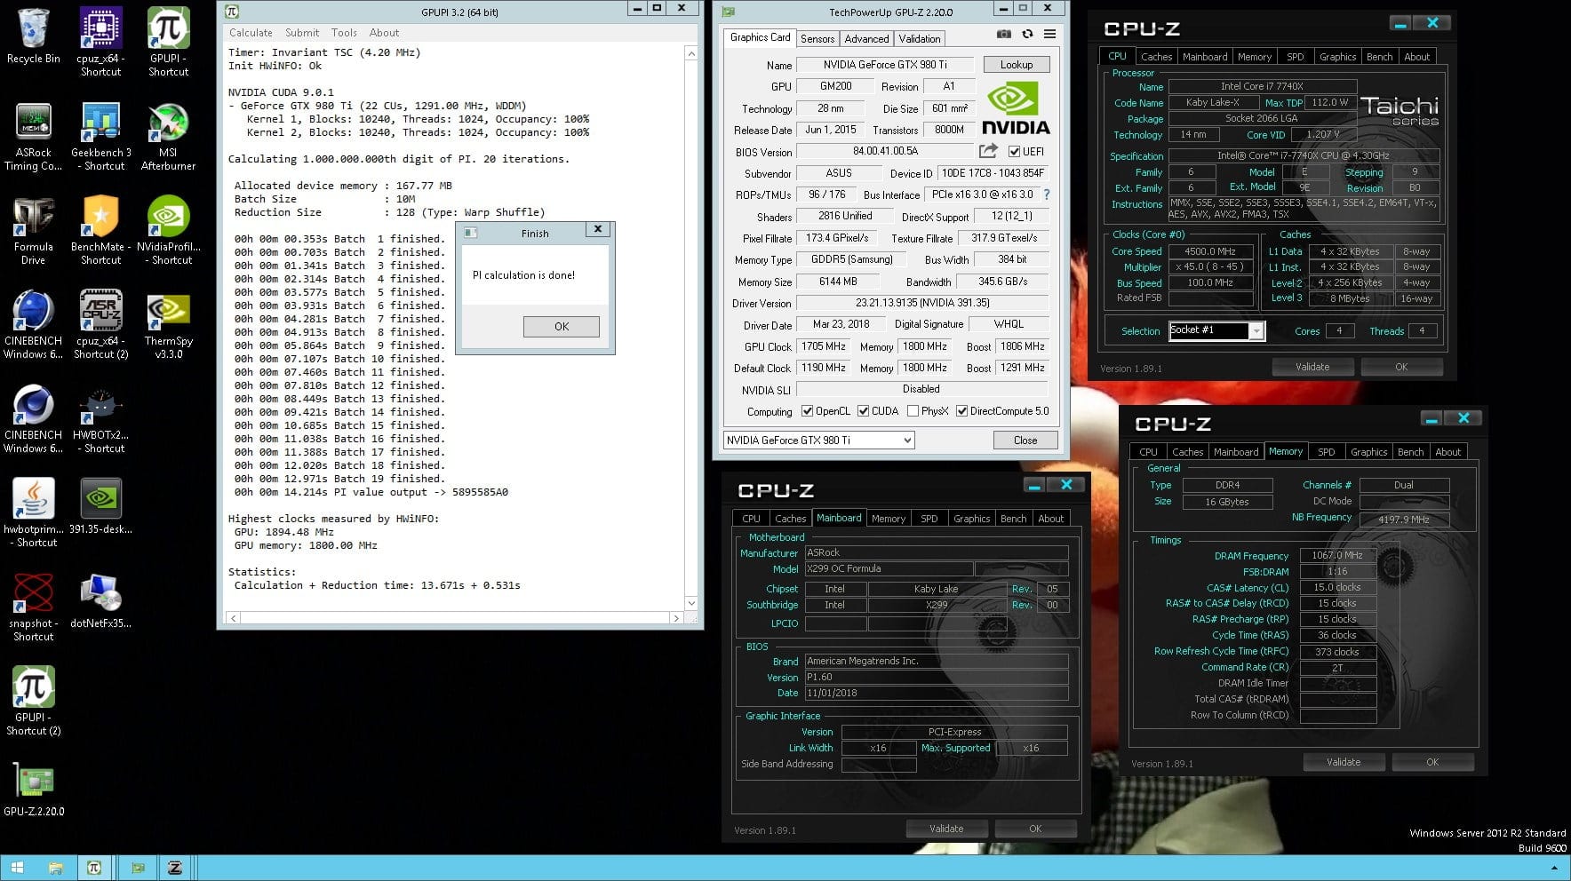Image resolution: width=1571 pixels, height=881 pixels.
Task: Capture a screenshot with GPU-Z's camera icon
Action: coord(1004,34)
